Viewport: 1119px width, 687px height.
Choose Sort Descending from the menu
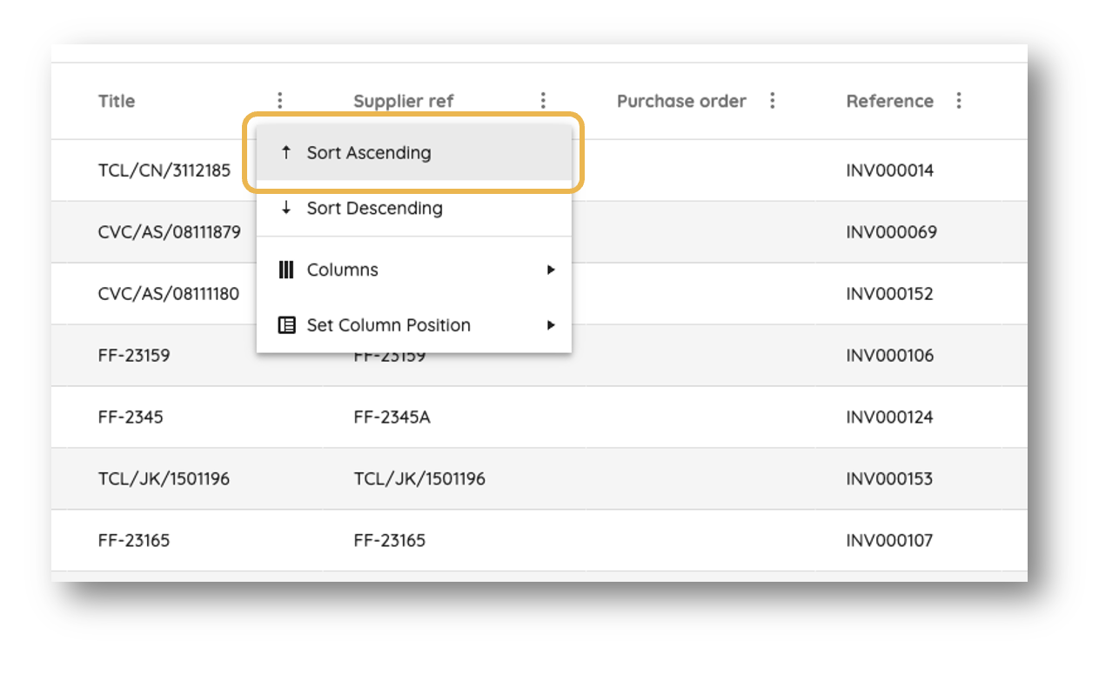pos(414,209)
